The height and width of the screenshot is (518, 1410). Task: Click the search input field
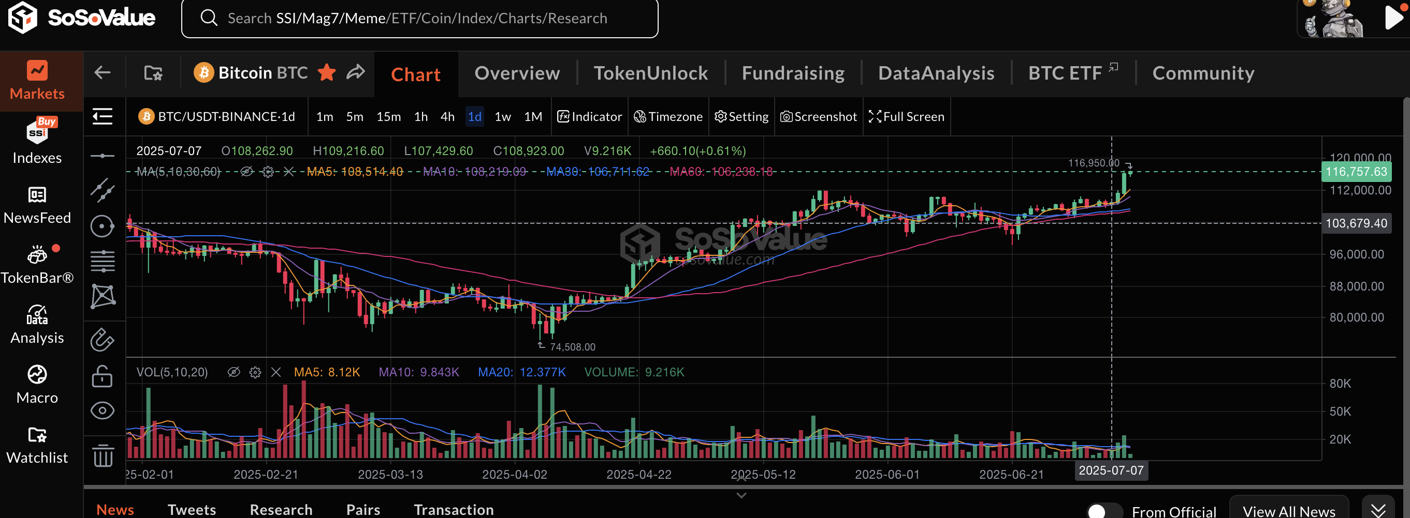coord(419,19)
